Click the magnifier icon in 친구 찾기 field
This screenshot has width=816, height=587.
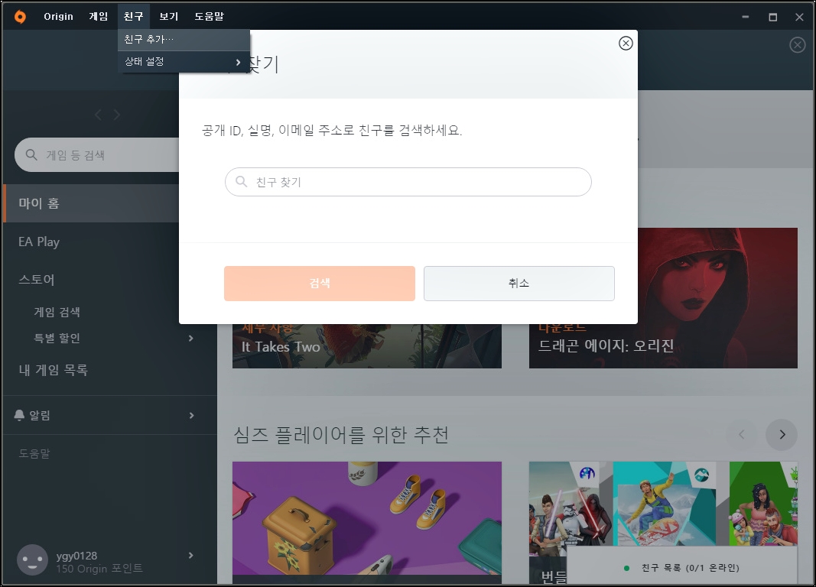tap(241, 181)
